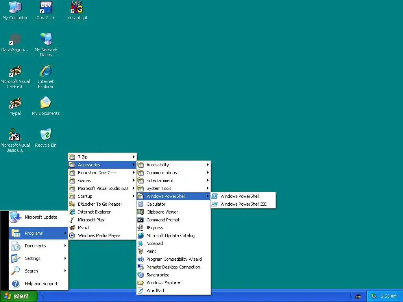Screen dimensions: 403x302
Task: Open the Search start menu item
Action: [x=38, y=271]
